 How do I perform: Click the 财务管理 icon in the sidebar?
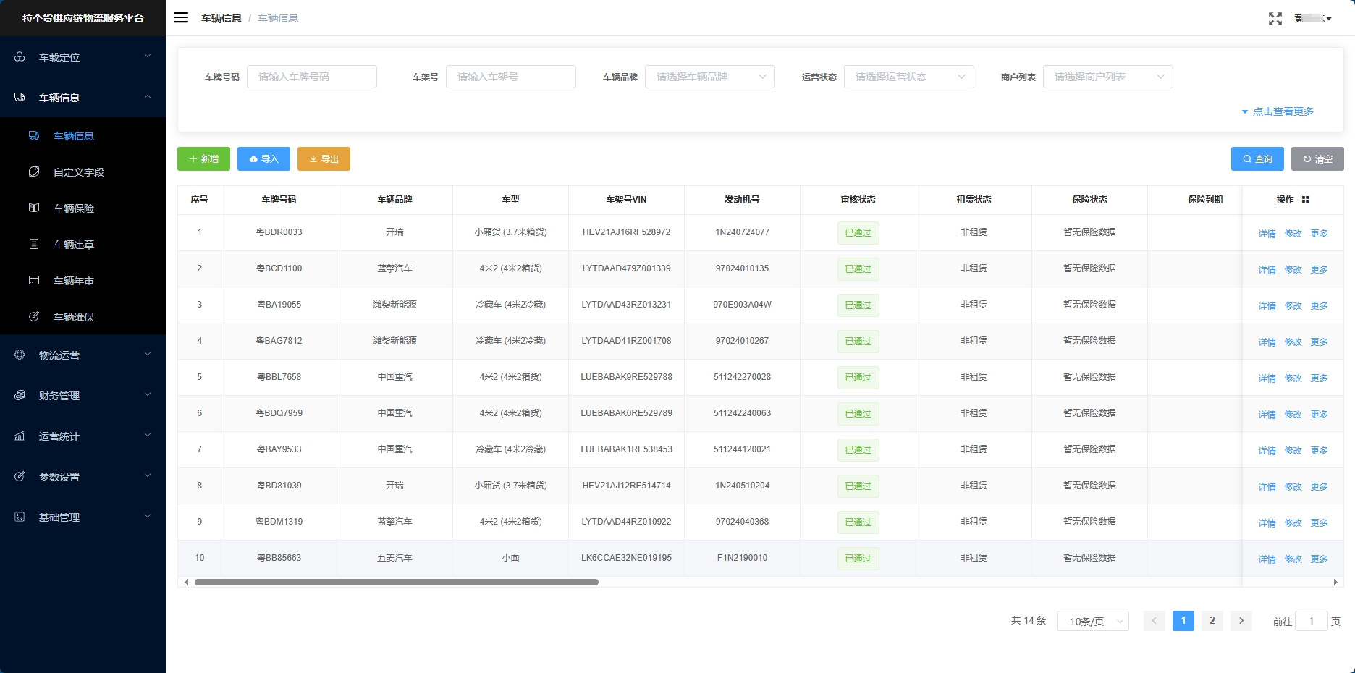coord(20,396)
